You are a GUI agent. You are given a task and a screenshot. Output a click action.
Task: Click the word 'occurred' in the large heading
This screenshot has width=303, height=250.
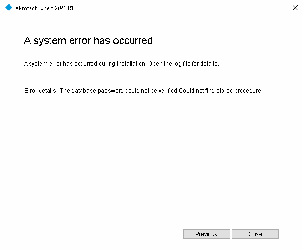133,41
